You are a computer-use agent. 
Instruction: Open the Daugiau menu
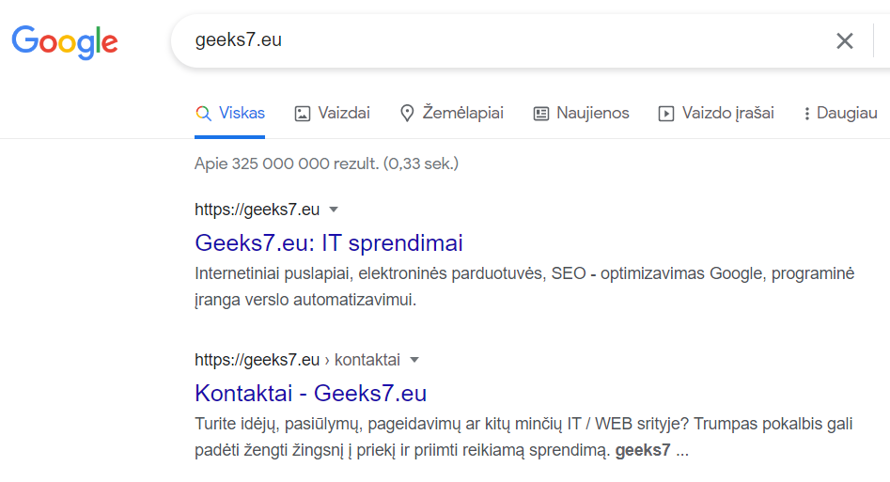(x=840, y=113)
